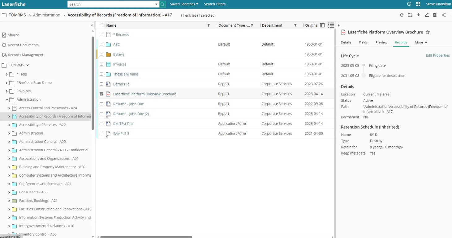Viewport: 452px width, 238px height.
Task: Click the refresh icon in the toolbar
Action: pos(402,15)
